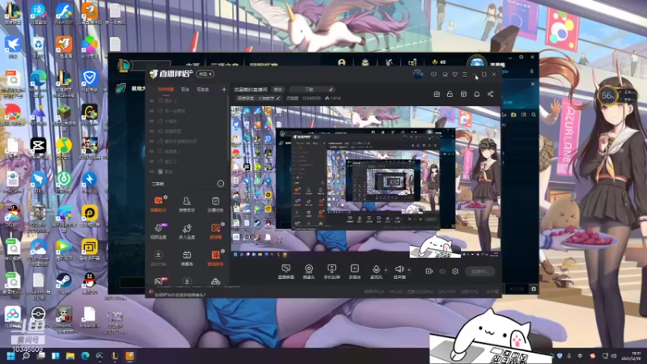This screenshot has height=364, width=647.
Task: Toggle visibility of the 窗口 2 source
Action: 151,161
